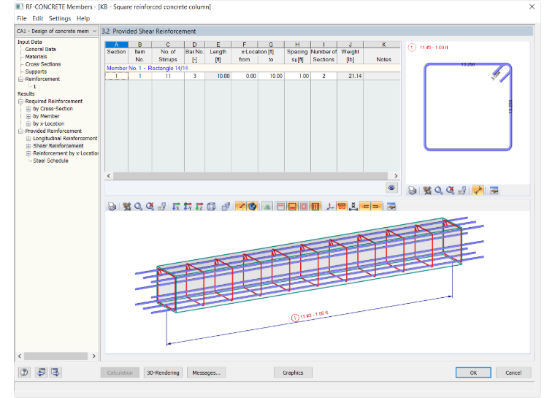
Task: Toggle top reinforcement display
Action: 280,207
